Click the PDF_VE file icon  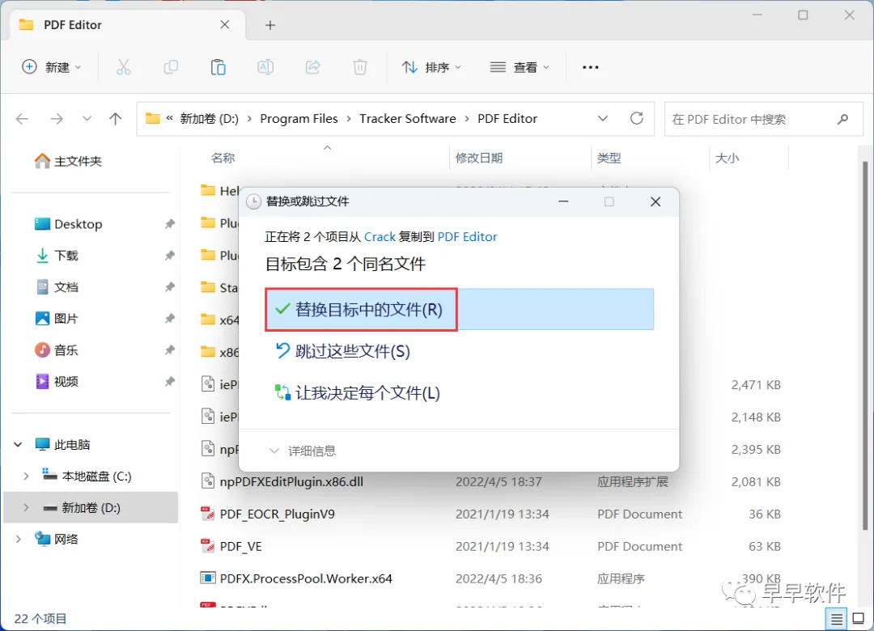coord(207,546)
